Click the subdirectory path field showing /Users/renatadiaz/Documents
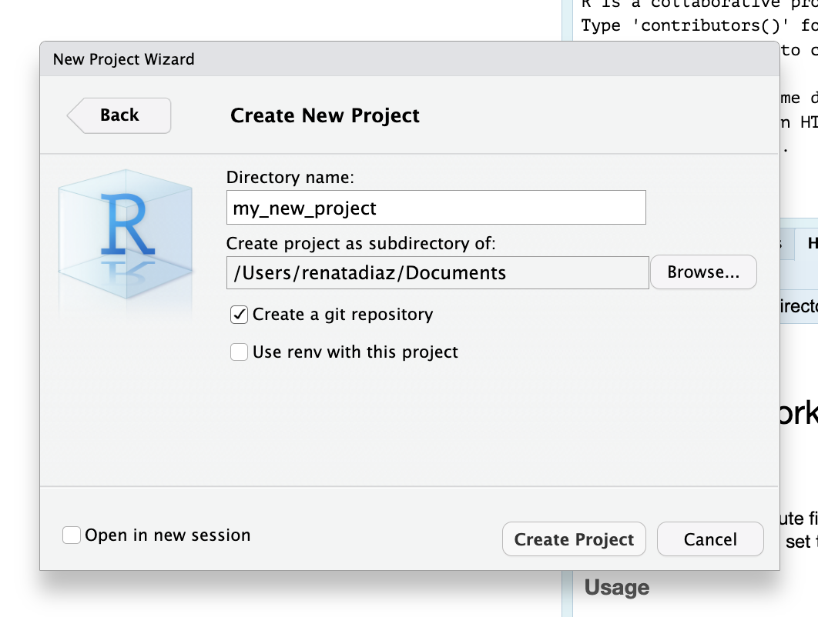 click(437, 272)
